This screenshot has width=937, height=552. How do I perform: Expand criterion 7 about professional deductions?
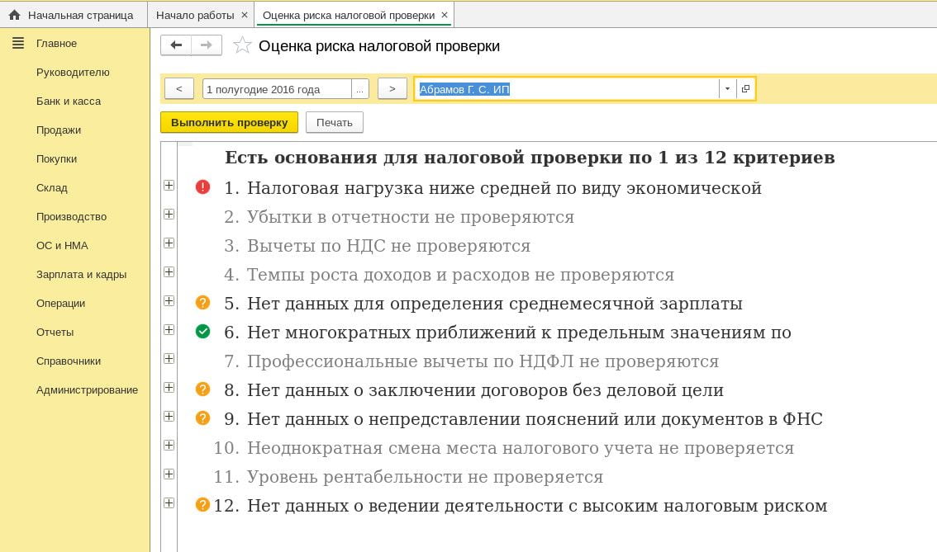[x=169, y=359]
